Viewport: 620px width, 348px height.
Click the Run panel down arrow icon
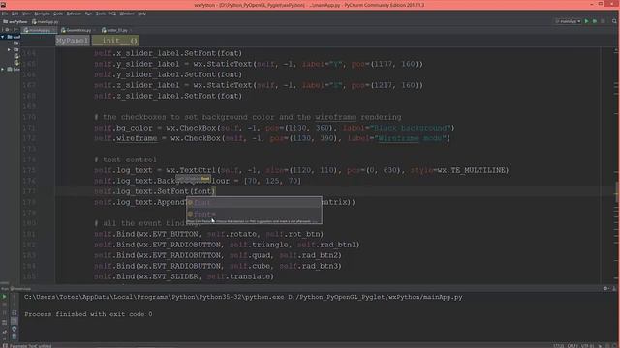[15, 305]
